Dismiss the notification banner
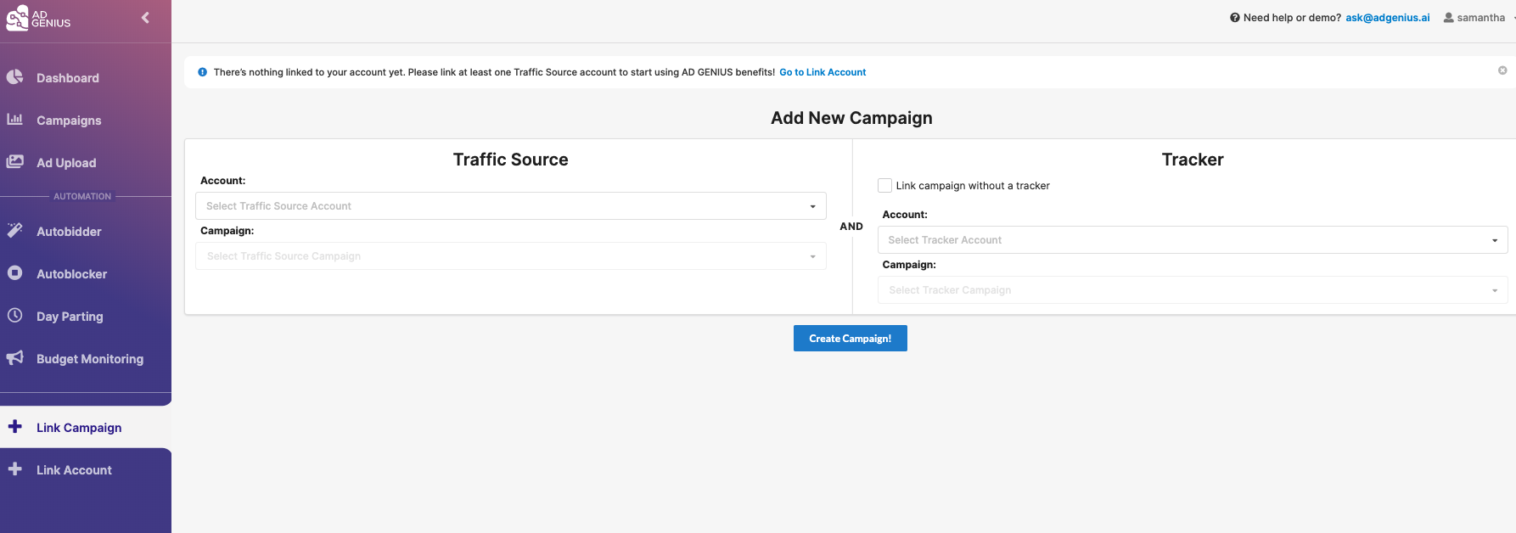Viewport: 1516px width, 533px height. pyautogui.click(x=1502, y=70)
